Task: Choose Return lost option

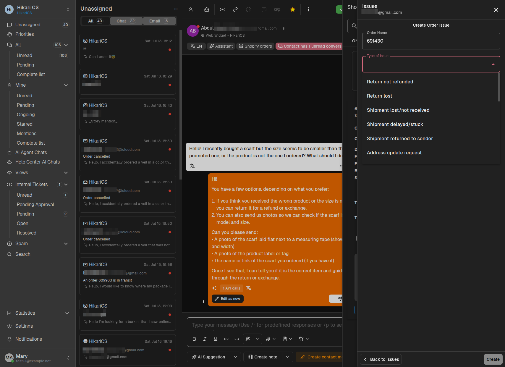Action: pyautogui.click(x=430, y=96)
